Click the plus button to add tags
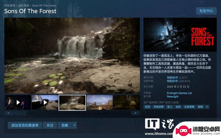221x138 pixels. click(207, 107)
